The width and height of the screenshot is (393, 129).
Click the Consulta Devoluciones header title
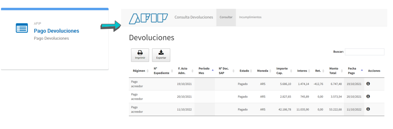click(194, 17)
